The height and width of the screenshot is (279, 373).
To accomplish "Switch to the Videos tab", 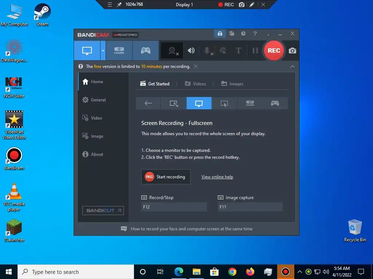I will [195, 84].
